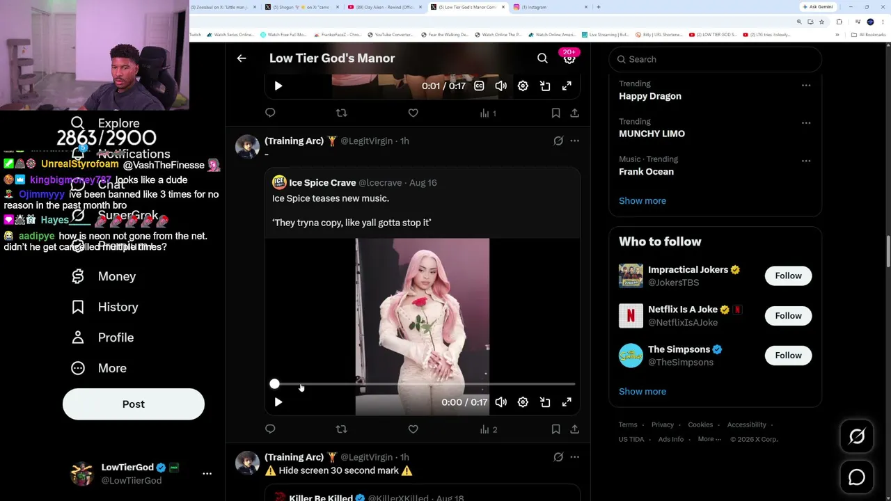Mute the top video's audio
This screenshot has width=891, height=501.
click(x=501, y=86)
